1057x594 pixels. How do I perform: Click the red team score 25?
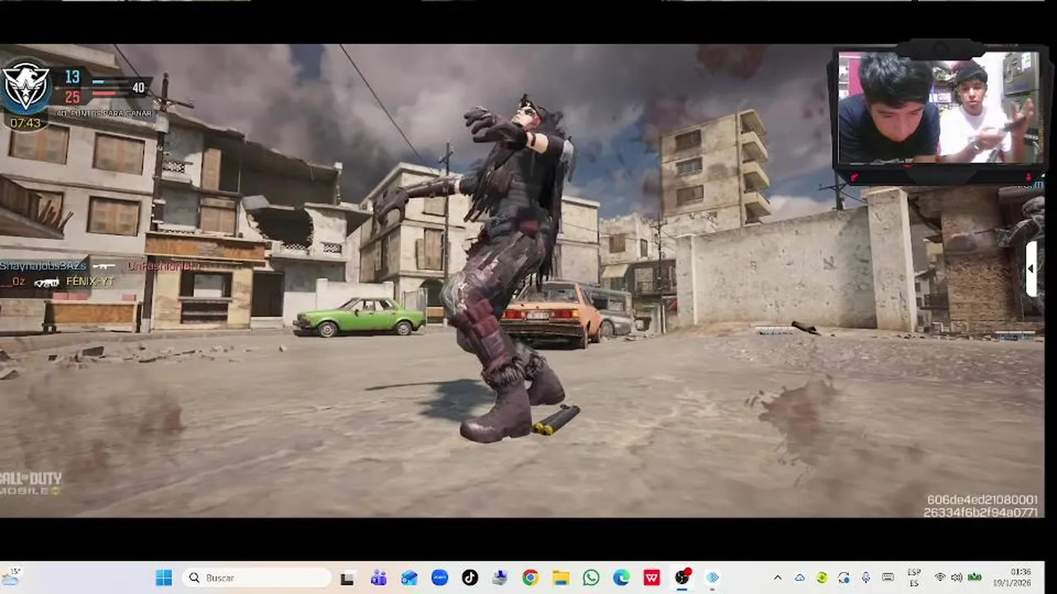72,97
